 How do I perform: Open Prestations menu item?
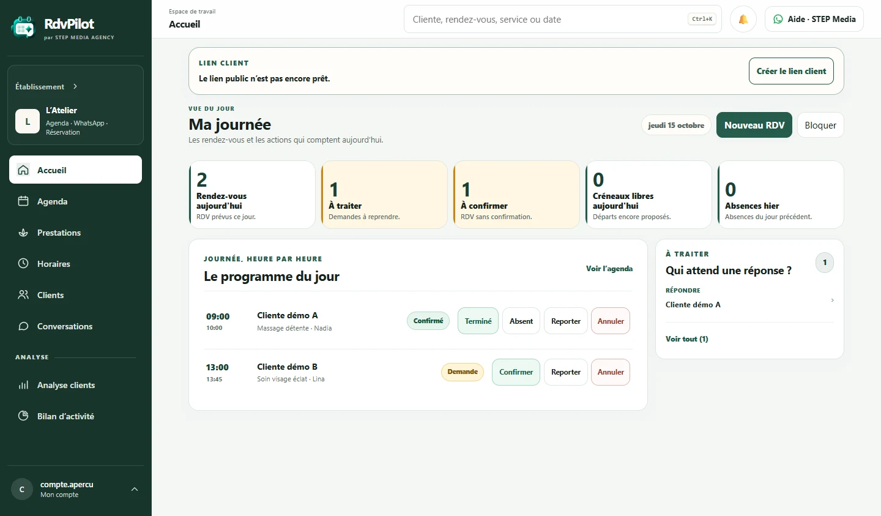point(75,233)
